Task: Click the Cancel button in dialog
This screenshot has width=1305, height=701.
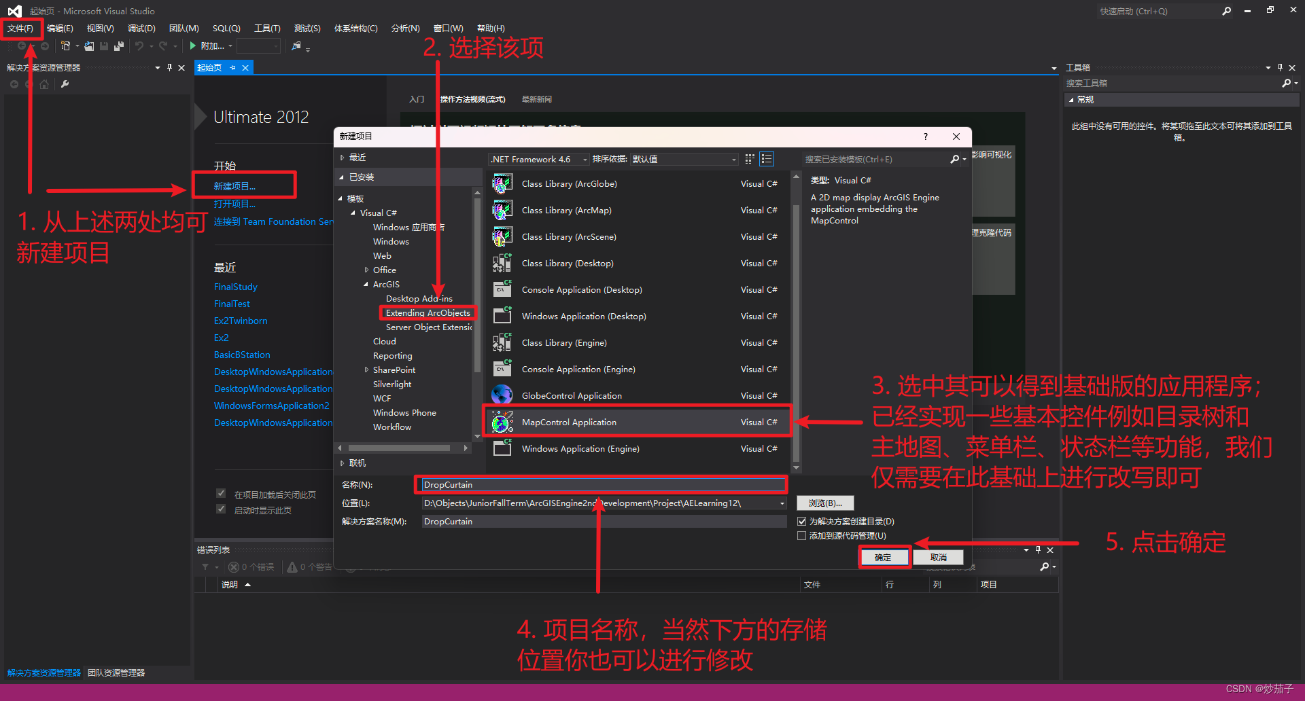Action: click(939, 558)
